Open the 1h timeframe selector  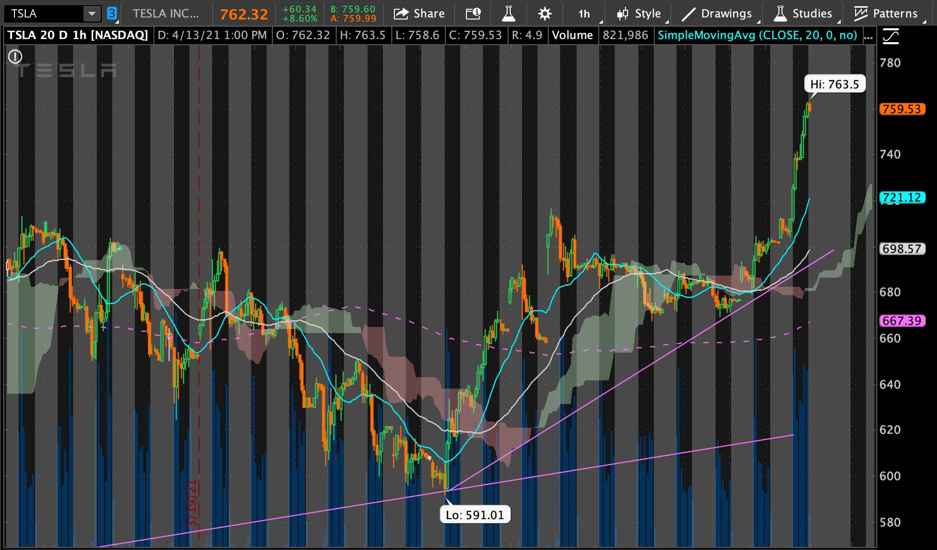584,14
